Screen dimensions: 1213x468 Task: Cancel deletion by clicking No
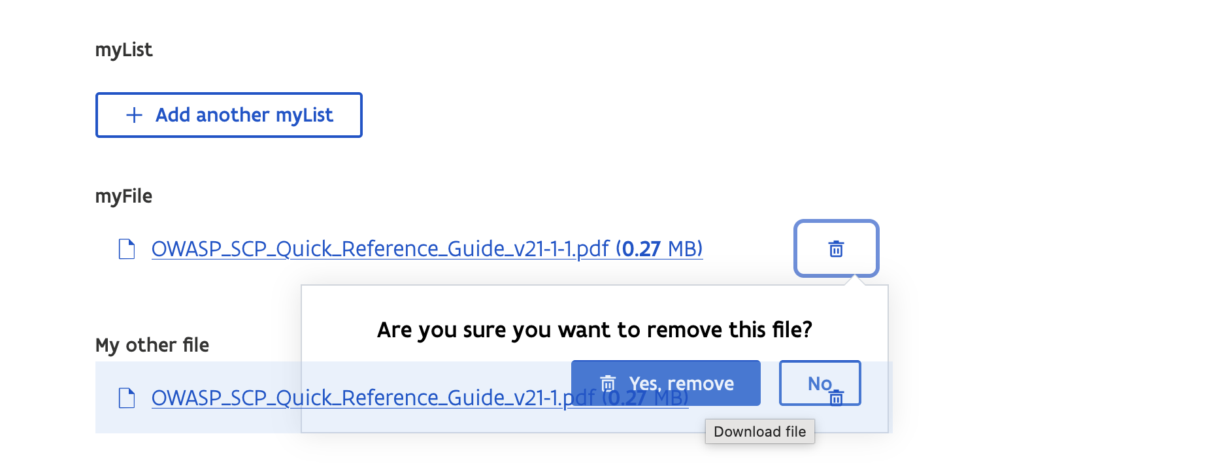point(820,383)
